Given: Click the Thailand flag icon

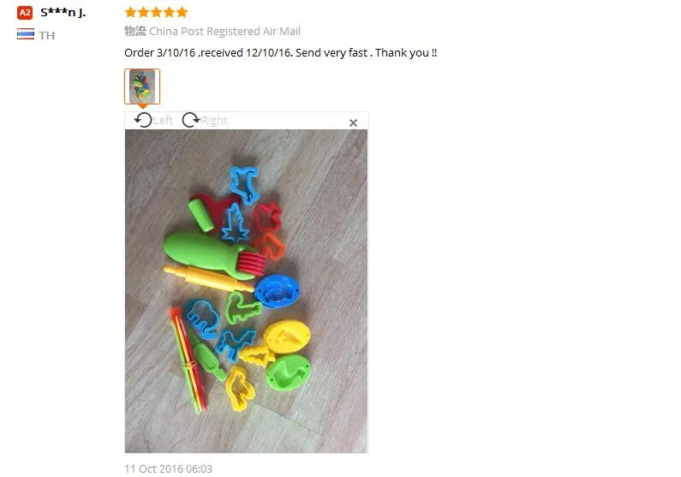Looking at the screenshot, I should 26,34.
